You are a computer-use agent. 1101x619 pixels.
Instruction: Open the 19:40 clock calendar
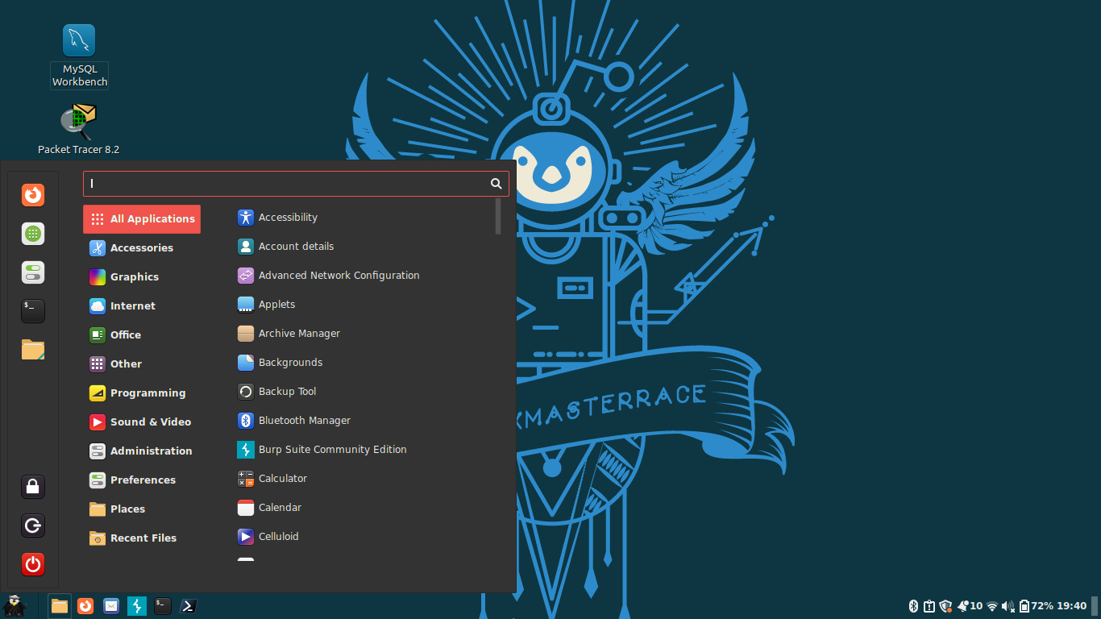click(1072, 606)
